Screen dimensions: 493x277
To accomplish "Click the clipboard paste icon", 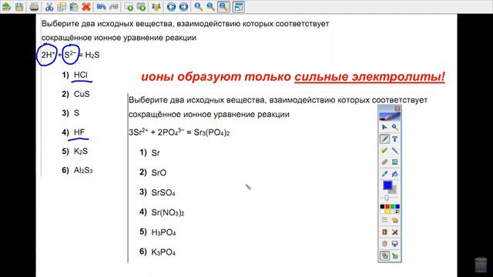I will [x=74, y=7].
